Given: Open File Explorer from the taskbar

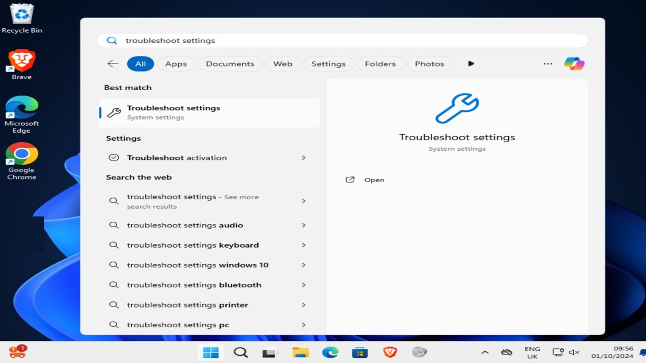Looking at the screenshot, I should tap(300, 352).
